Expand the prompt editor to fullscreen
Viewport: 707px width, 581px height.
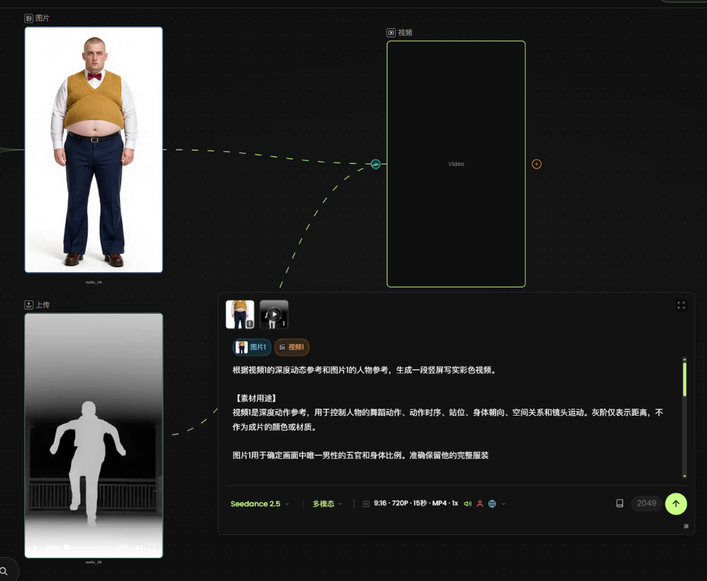click(681, 306)
